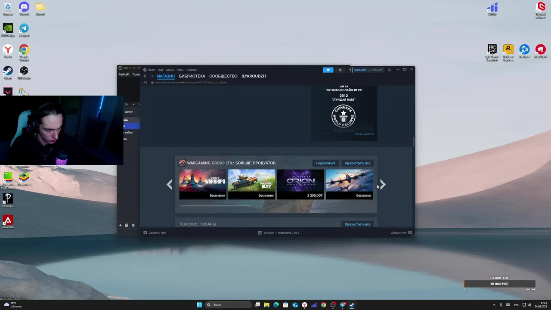Viewport: 551px width, 310px height.
Task: Open Yandex browser desktop shortcut
Action: coord(8,51)
